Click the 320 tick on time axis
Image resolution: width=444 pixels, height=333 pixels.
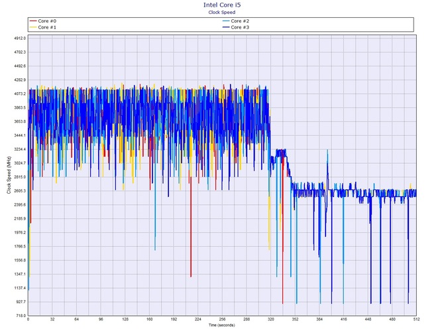[271, 319]
